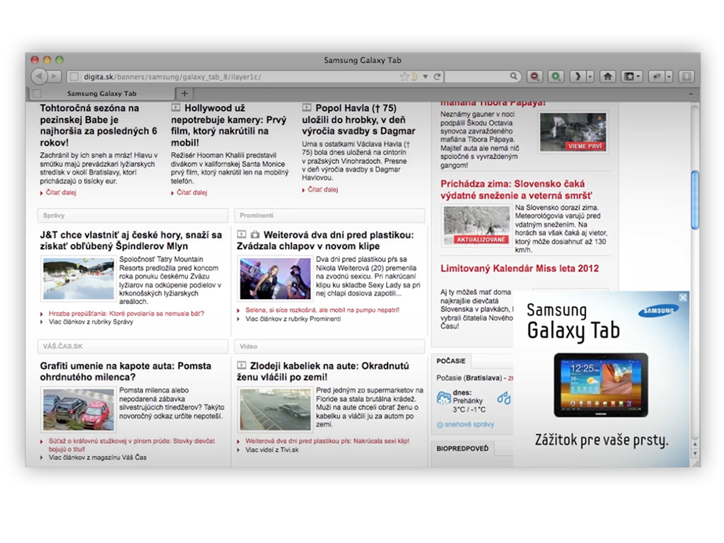Click the parking lot surveillance thumbnail

tap(275, 409)
